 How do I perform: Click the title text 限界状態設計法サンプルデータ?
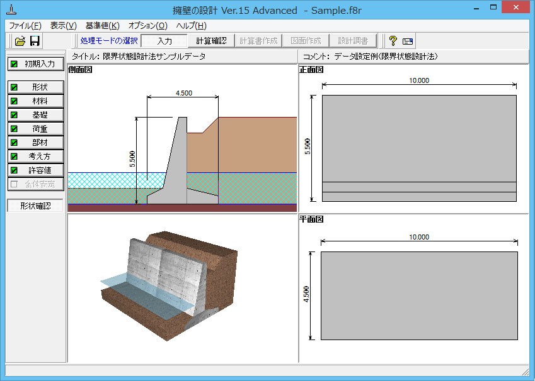tap(154, 57)
